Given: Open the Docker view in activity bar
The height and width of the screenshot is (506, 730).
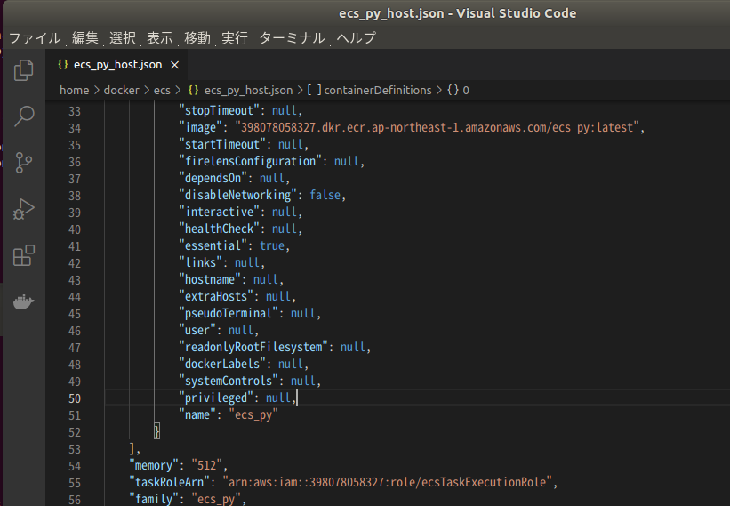Looking at the screenshot, I should click(x=24, y=301).
